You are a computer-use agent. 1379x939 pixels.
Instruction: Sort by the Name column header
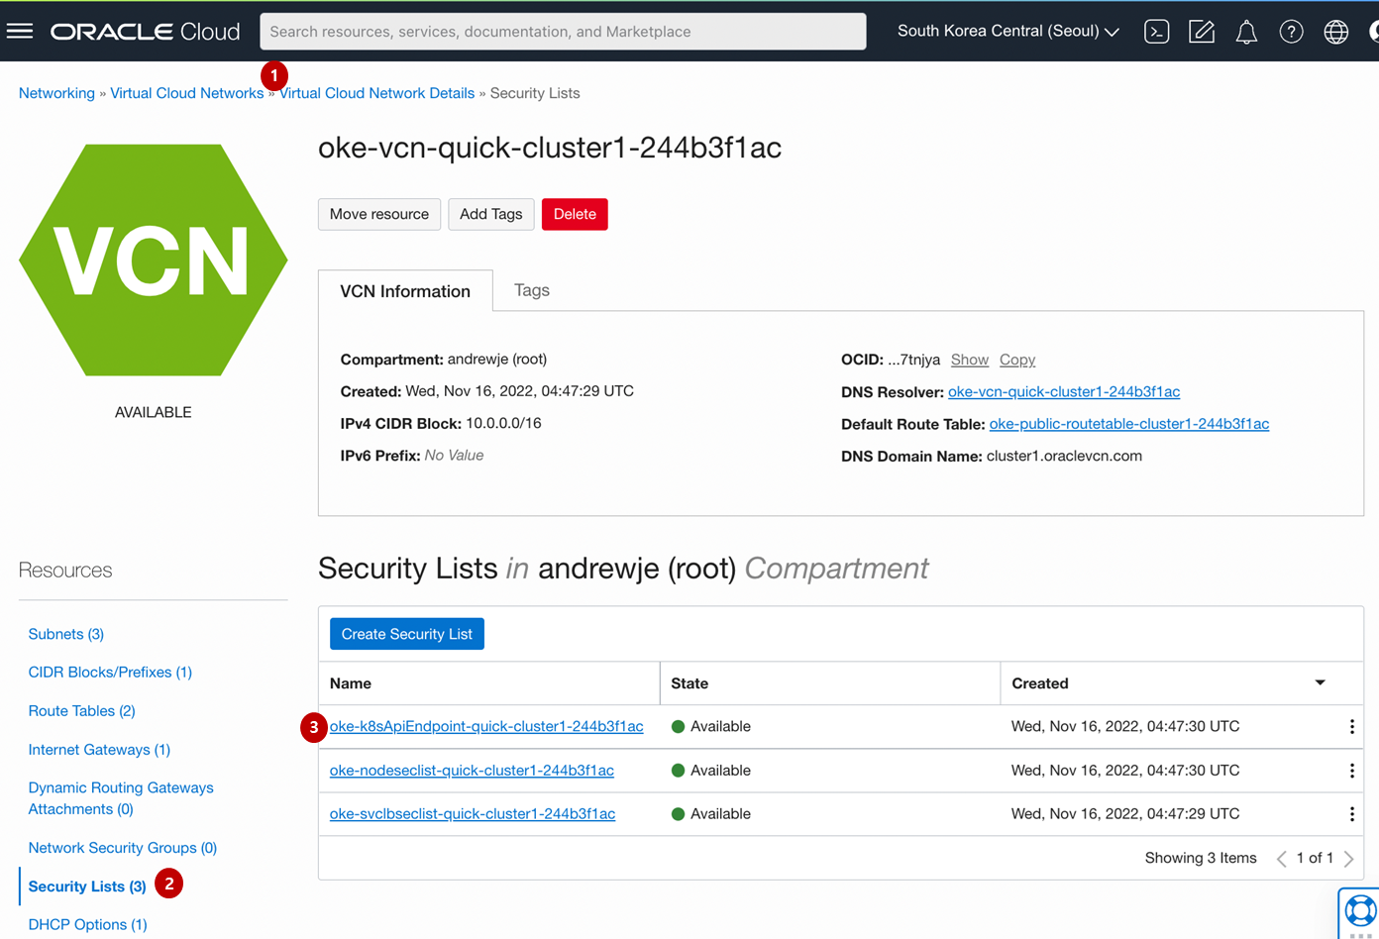click(351, 683)
